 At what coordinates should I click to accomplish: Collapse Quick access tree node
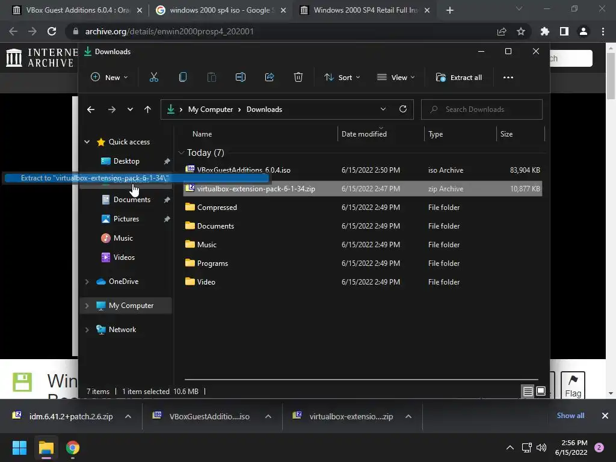coord(87,142)
